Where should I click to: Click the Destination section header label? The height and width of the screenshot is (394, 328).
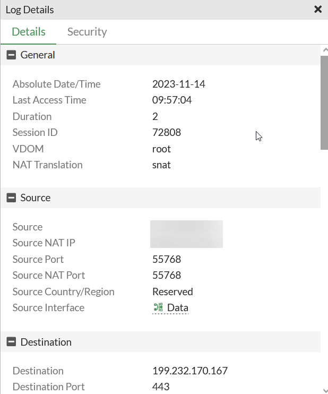46,342
